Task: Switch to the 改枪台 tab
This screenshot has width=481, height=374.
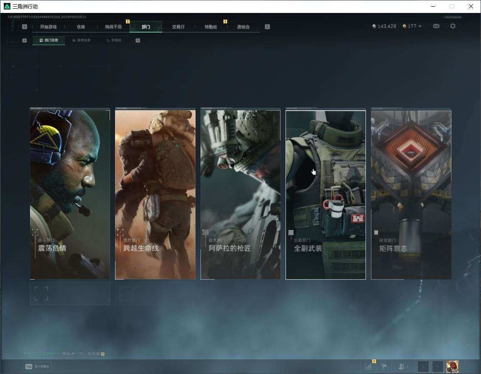Action: click(x=243, y=27)
